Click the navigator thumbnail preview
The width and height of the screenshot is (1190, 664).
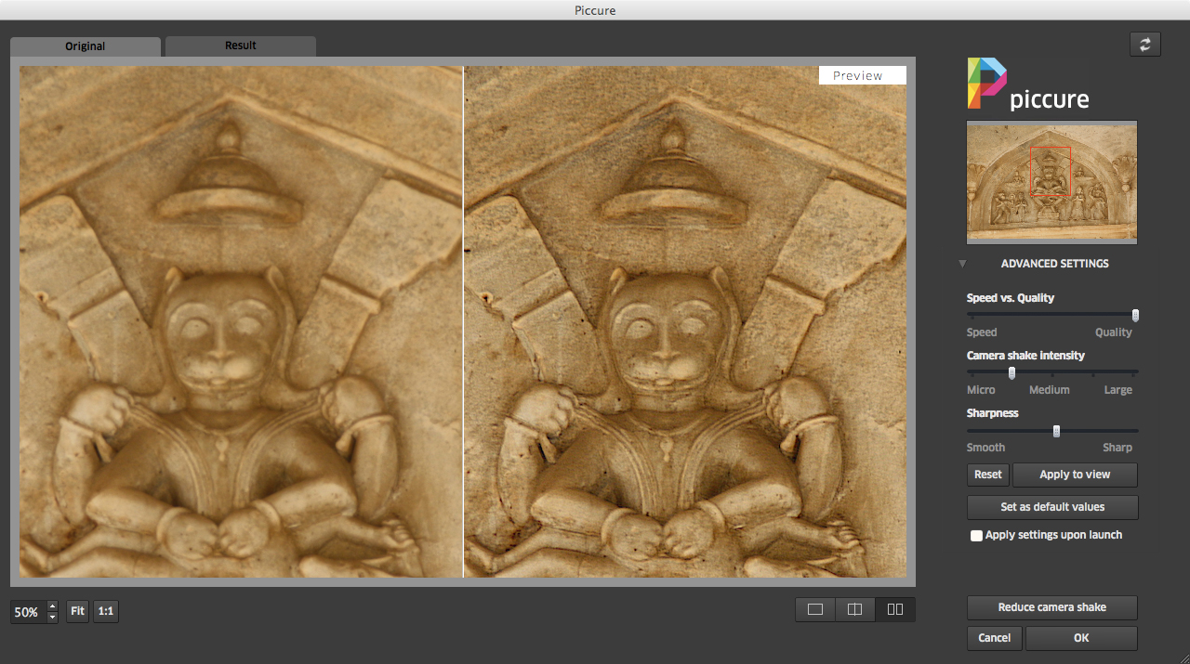1051,182
